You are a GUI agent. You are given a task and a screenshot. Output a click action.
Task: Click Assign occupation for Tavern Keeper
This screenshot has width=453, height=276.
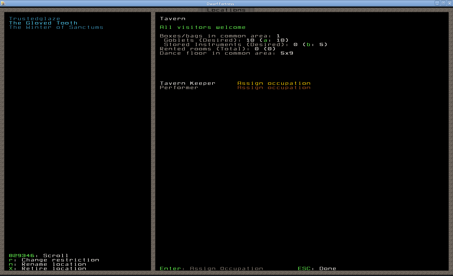click(274, 83)
